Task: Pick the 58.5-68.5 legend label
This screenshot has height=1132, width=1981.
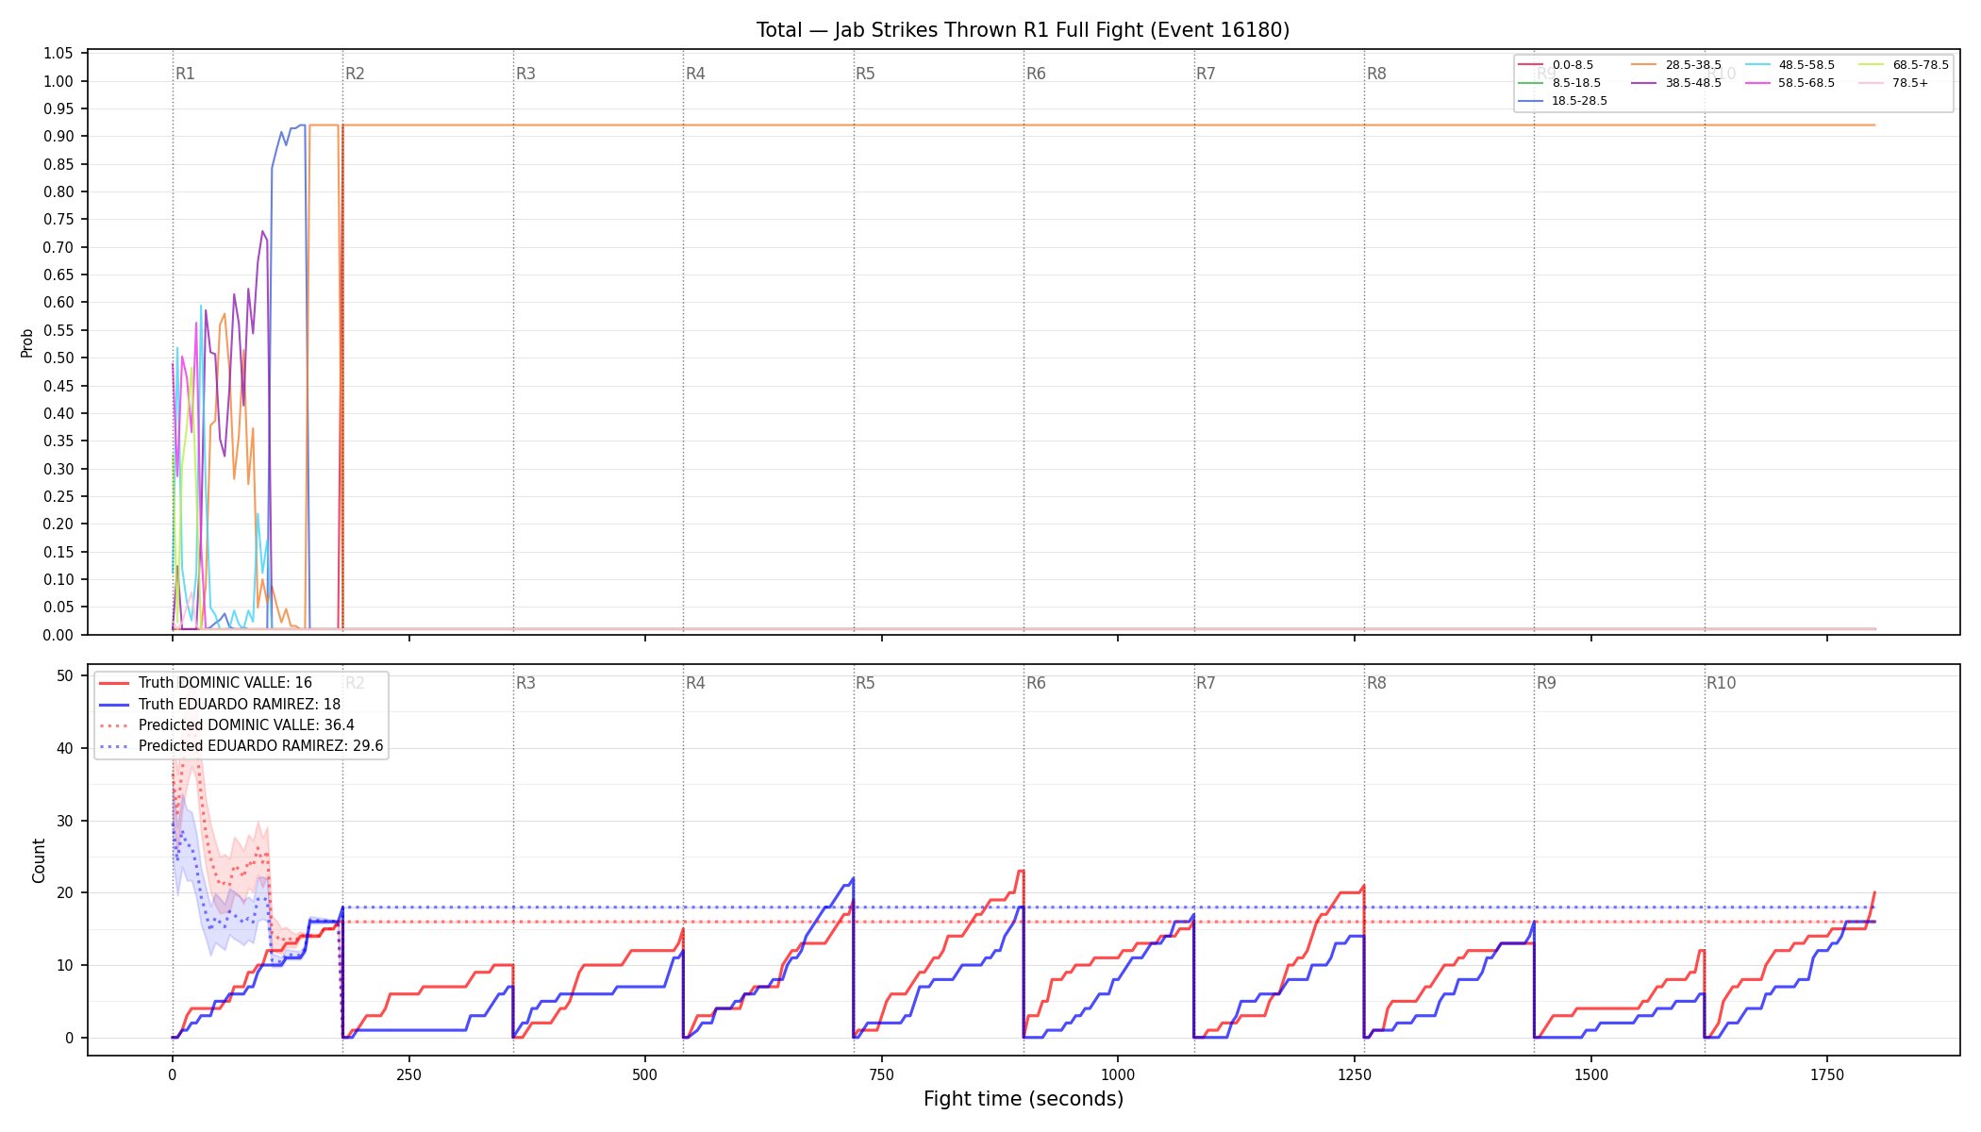Action: pyautogui.click(x=1806, y=83)
